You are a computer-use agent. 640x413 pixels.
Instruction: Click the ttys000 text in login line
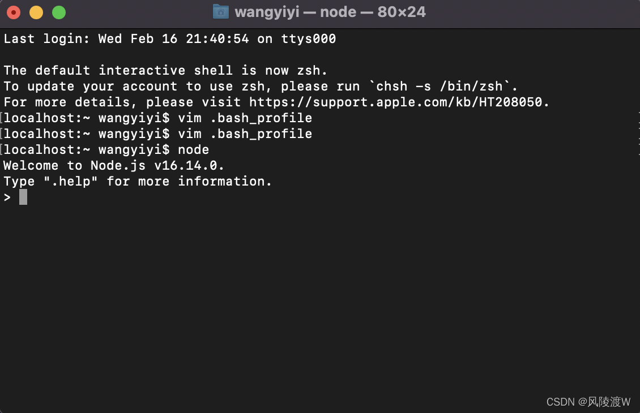(x=309, y=38)
